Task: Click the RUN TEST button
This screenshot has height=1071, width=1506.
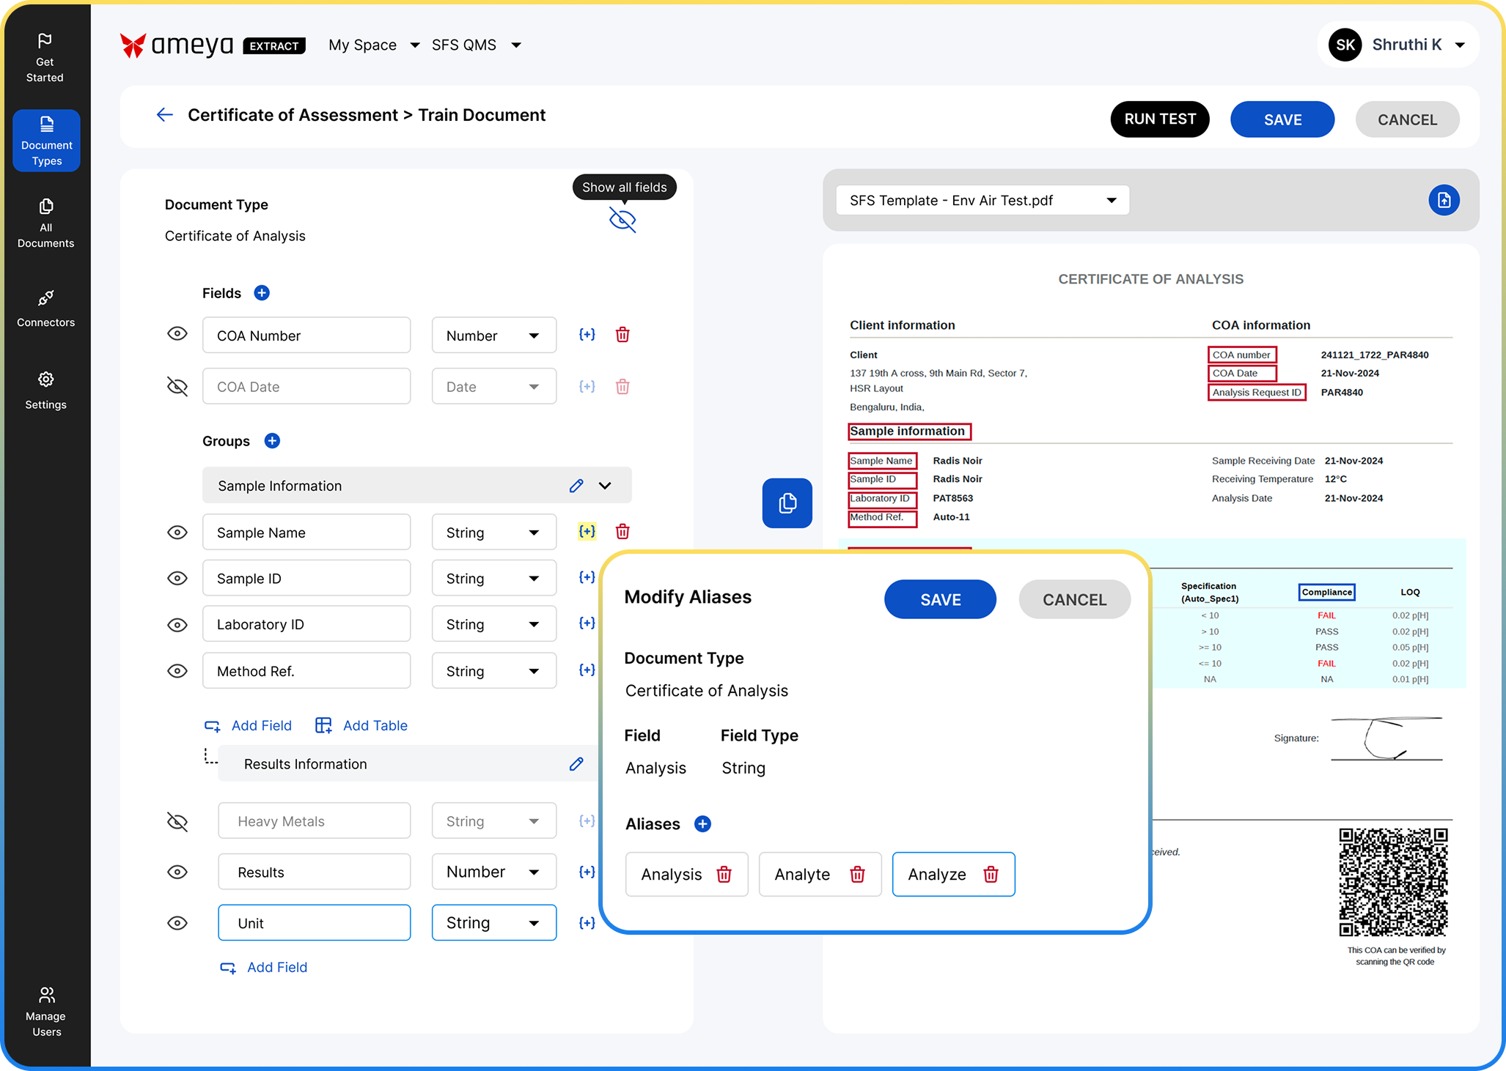Action: click(1160, 119)
